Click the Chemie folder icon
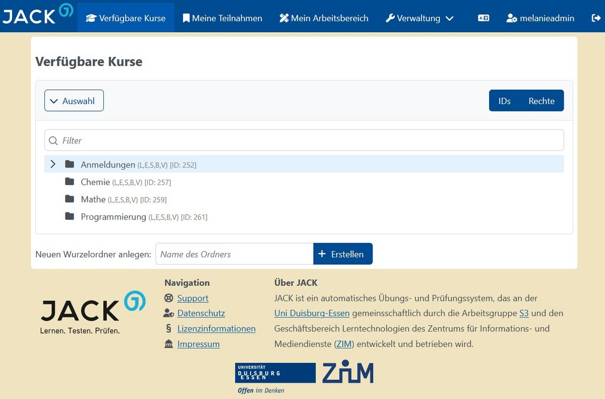Screen dimensions: 605x399 tap(70, 182)
